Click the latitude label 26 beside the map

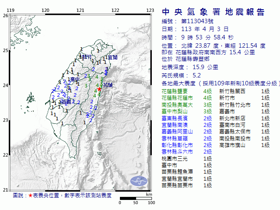point(6,16)
